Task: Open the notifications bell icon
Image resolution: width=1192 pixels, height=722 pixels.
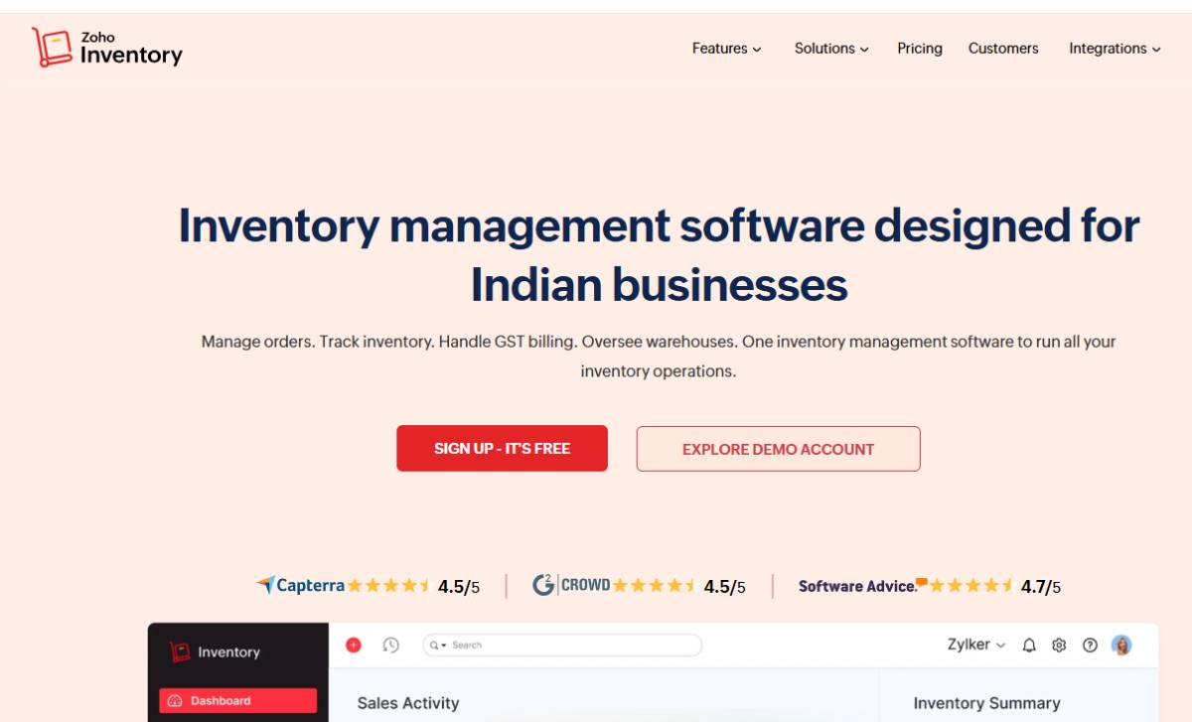Action: tap(1029, 646)
